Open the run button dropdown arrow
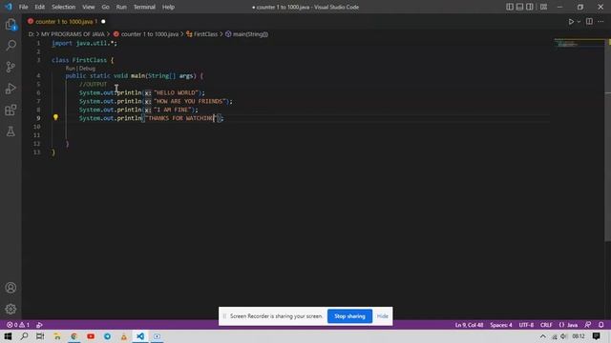Image resolution: width=611 pixels, height=343 pixels. (x=579, y=22)
